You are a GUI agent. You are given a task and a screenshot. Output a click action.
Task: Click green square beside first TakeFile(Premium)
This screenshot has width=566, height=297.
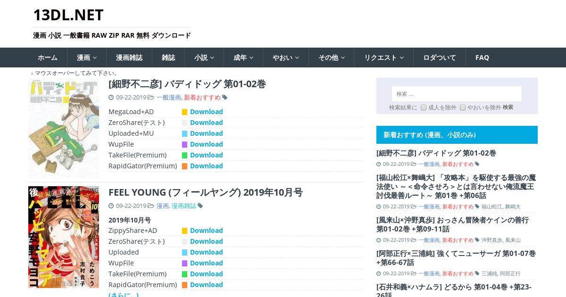point(185,156)
